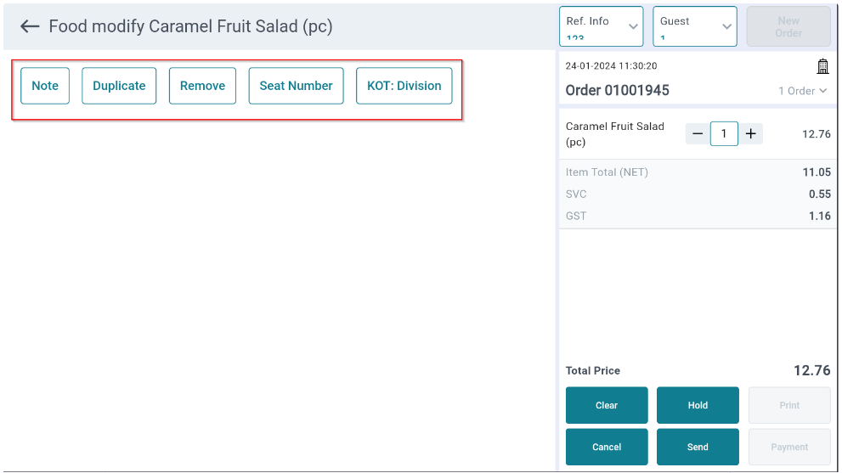Remove the item from the order
The image size is (842, 473).
tap(202, 86)
